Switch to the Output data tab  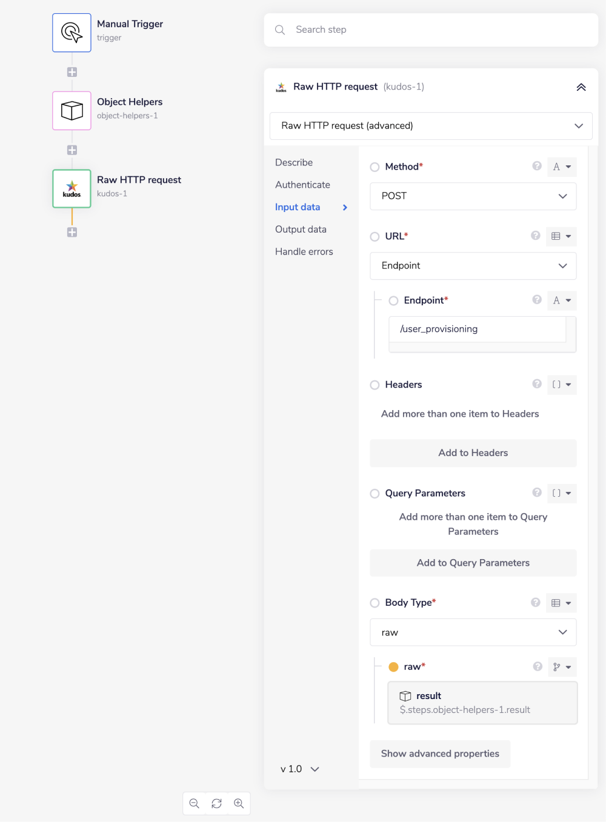click(301, 229)
